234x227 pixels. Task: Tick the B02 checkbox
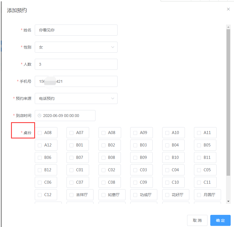coord(103,145)
